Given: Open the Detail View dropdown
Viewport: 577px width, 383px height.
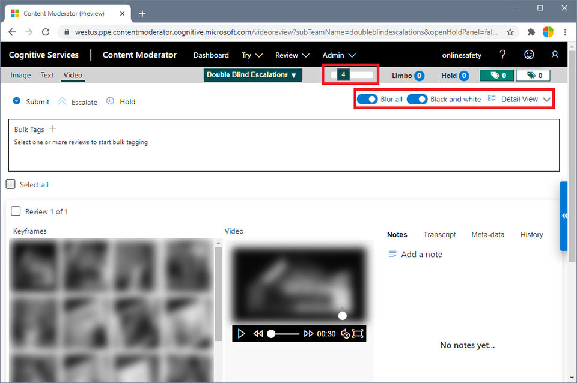Looking at the screenshot, I should [x=519, y=99].
